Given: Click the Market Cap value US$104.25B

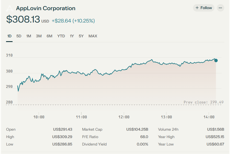Looking at the screenshot, I should tap(137, 130).
